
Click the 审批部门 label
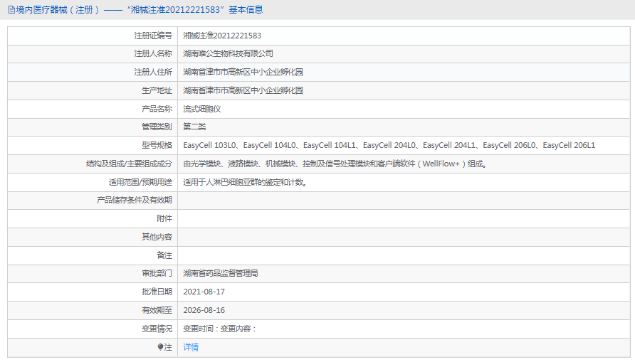[157, 273]
